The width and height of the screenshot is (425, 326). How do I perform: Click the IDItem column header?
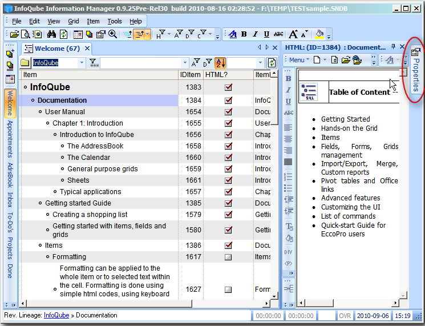coord(191,75)
